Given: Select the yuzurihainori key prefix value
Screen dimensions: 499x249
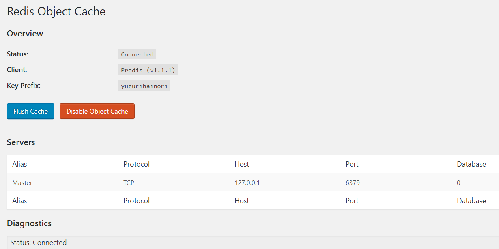Looking at the screenshot, I should [144, 86].
